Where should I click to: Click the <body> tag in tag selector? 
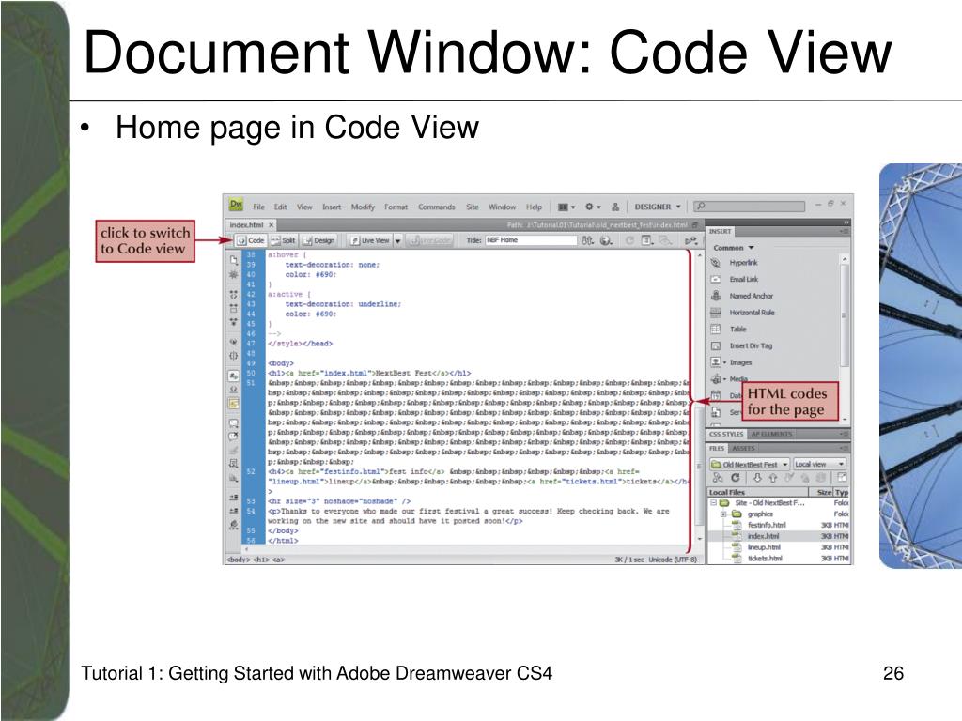pos(238,560)
